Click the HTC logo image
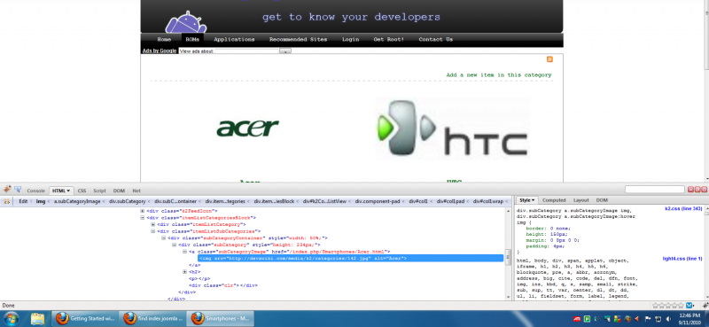 click(x=452, y=129)
